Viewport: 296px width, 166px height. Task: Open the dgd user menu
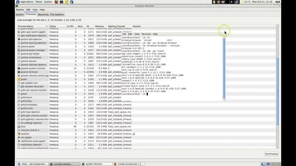[277, 2]
